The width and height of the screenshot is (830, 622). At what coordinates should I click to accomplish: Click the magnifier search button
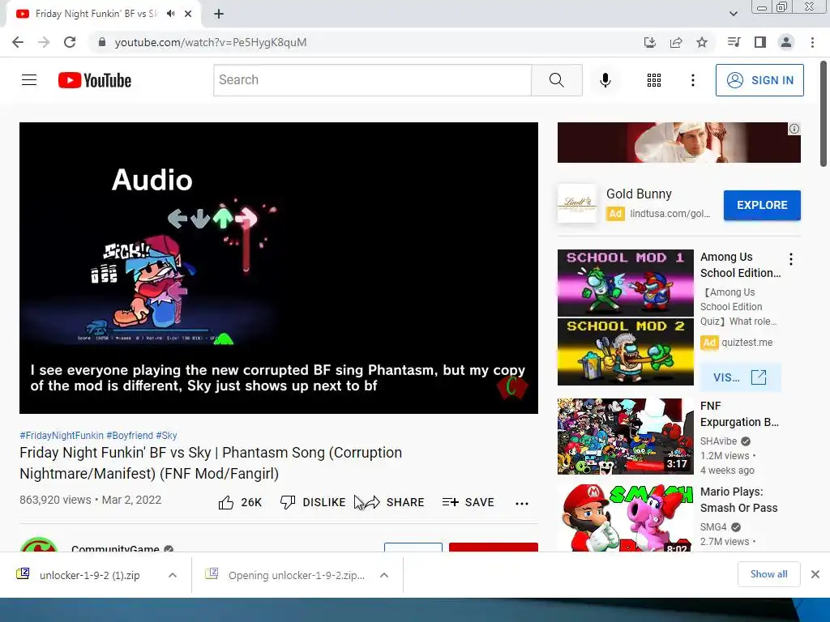(556, 80)
